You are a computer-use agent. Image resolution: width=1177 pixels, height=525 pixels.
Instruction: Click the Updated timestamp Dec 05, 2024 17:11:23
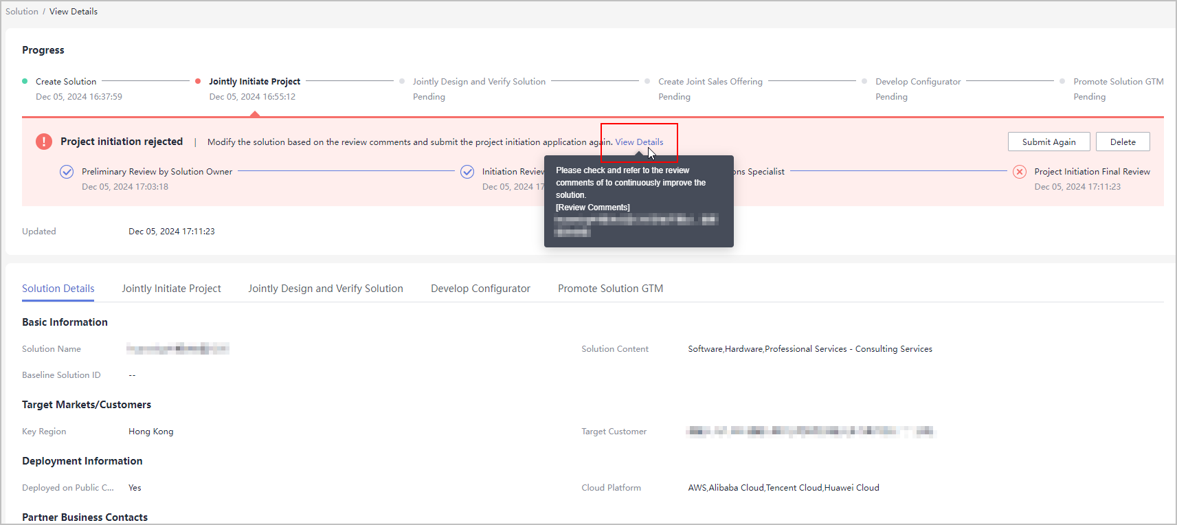(172, 232)
